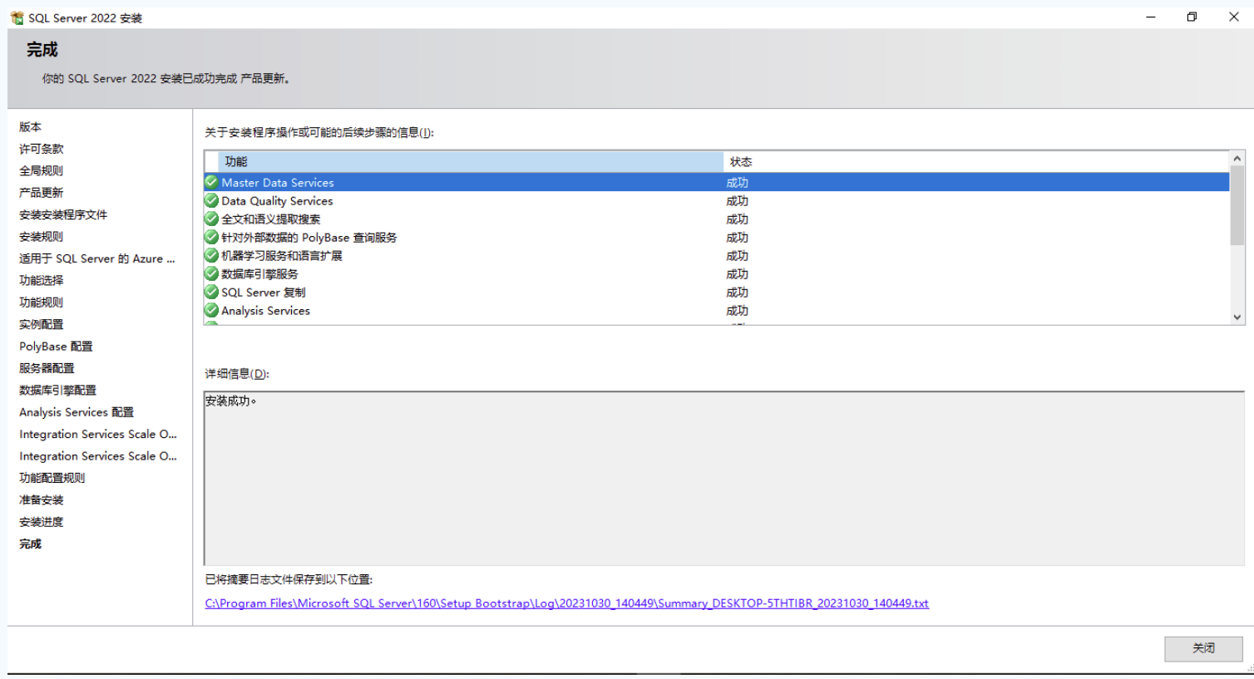Click the 版本 step in sidebar

[x=31, y=126]
